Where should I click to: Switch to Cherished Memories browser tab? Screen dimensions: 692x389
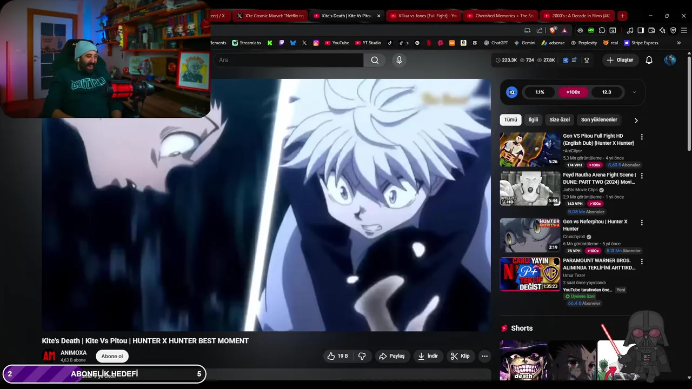[501, 16]
